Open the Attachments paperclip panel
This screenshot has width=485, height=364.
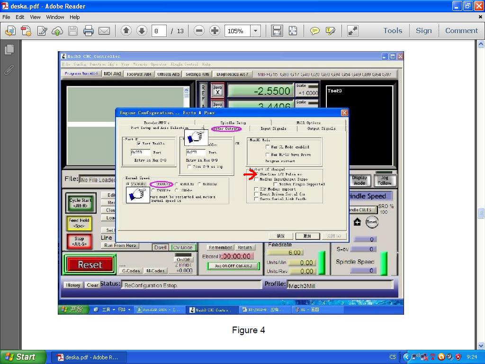(9, 70)
